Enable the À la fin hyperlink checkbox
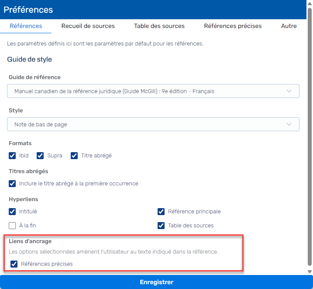 (12, 226)
